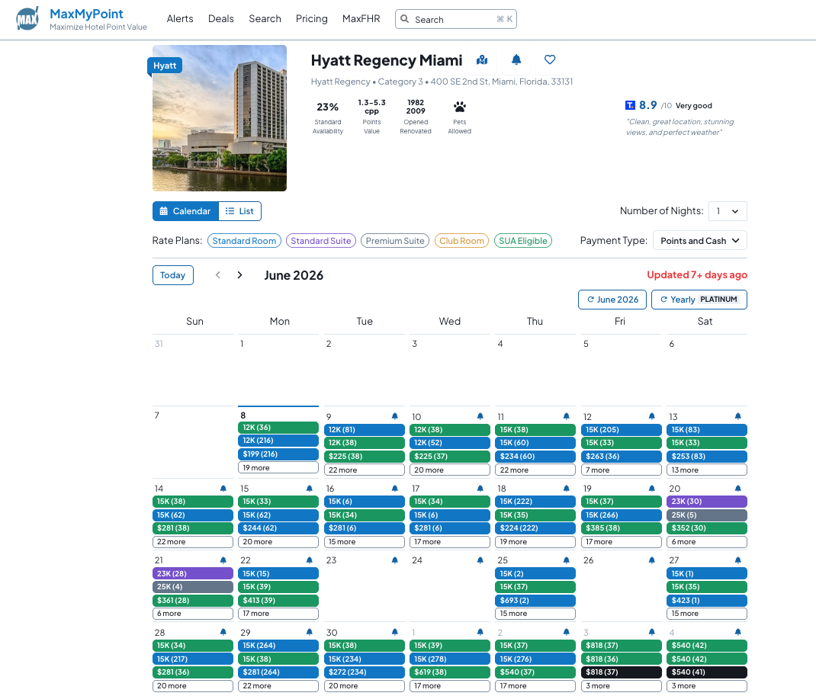Expand 13 more rates on June 13
Viewport: 816px width, 696px height.
tap(707, 470)
